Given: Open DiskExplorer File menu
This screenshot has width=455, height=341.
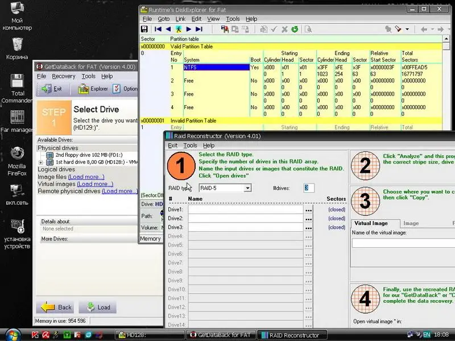Looking at the screenshot, I should [x=147, y=19].
